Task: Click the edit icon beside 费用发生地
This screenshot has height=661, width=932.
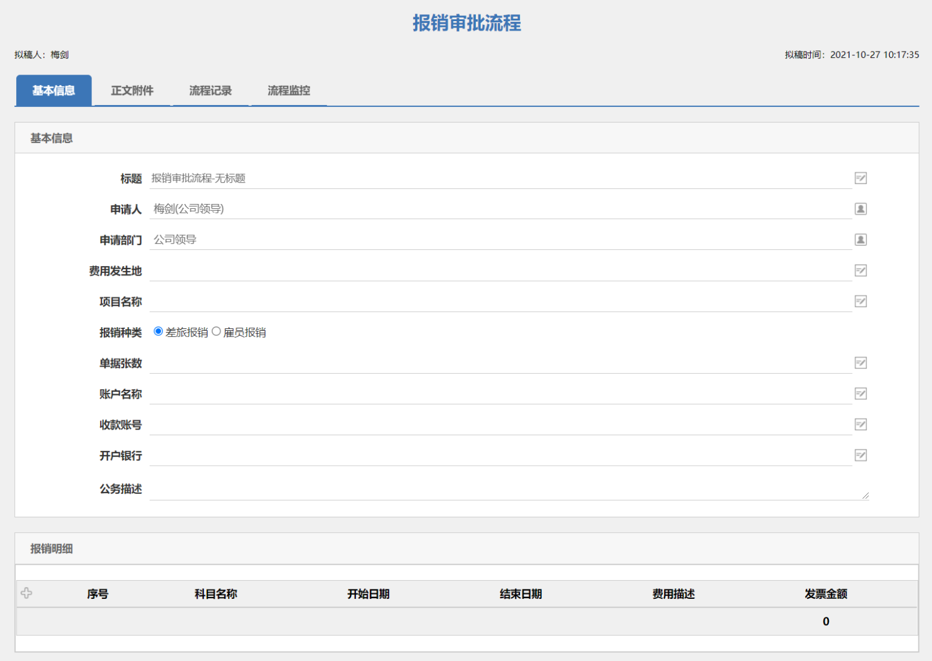Action: pyautogui.click(x=861, y=270)
